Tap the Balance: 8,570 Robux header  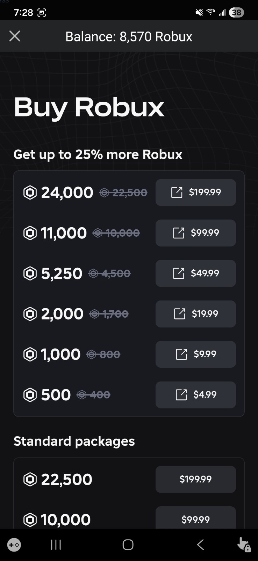[128, 36]
